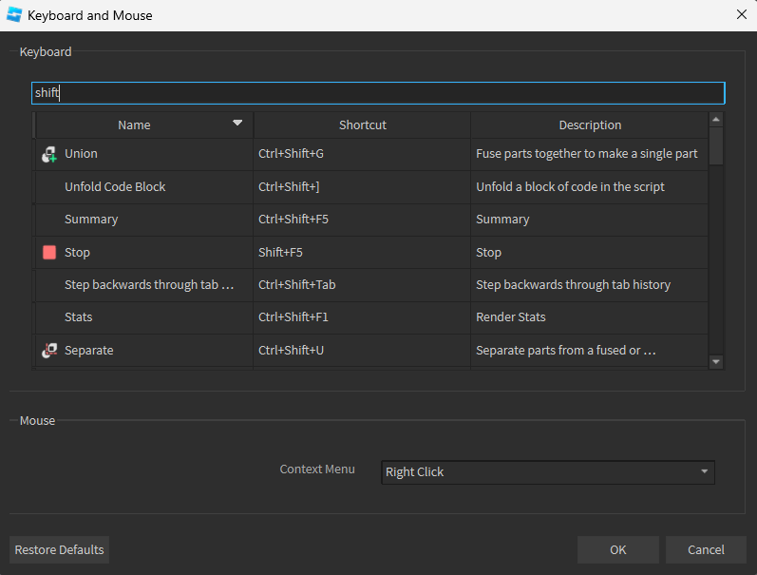Viewport: 757px width, 575px height.
Task: Sort by the Description column header
Action: click(590, 125)
